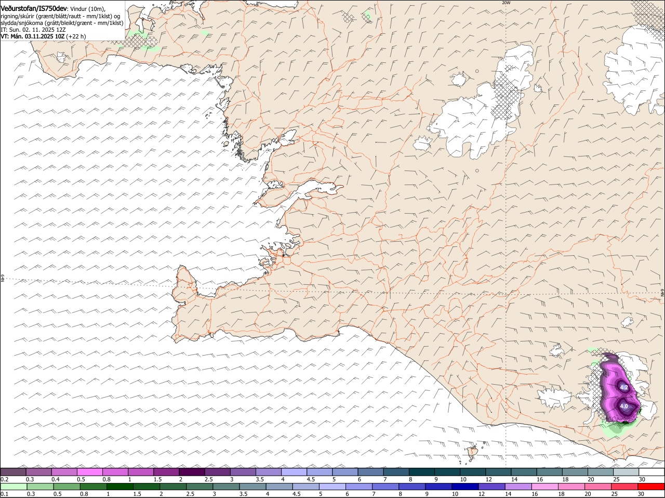
Task: Click bottom-row dark blue swatch between 10 and 12
Action: click(x=465, y=487)
